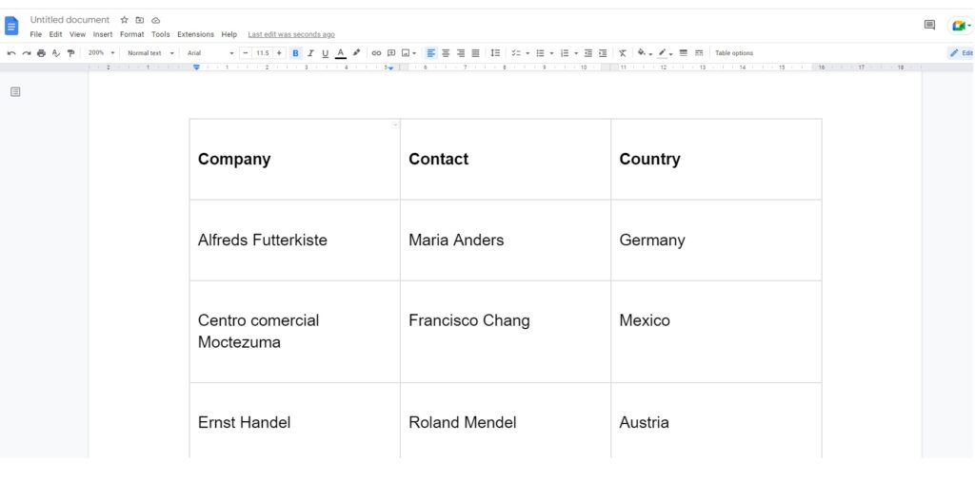Viewport: 975px width, 482px height.
Task: Open the zoom level dropdown
Action: 101,53
